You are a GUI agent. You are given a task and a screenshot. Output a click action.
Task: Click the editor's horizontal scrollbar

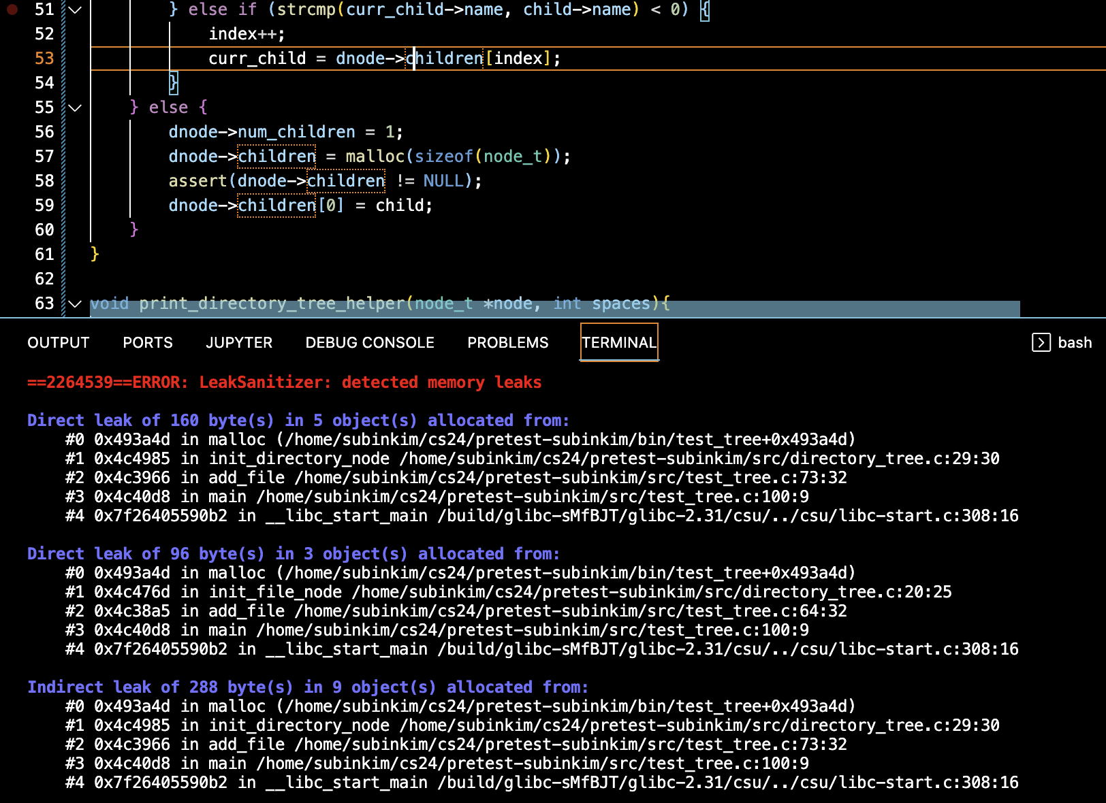click(x=554, y=310)
